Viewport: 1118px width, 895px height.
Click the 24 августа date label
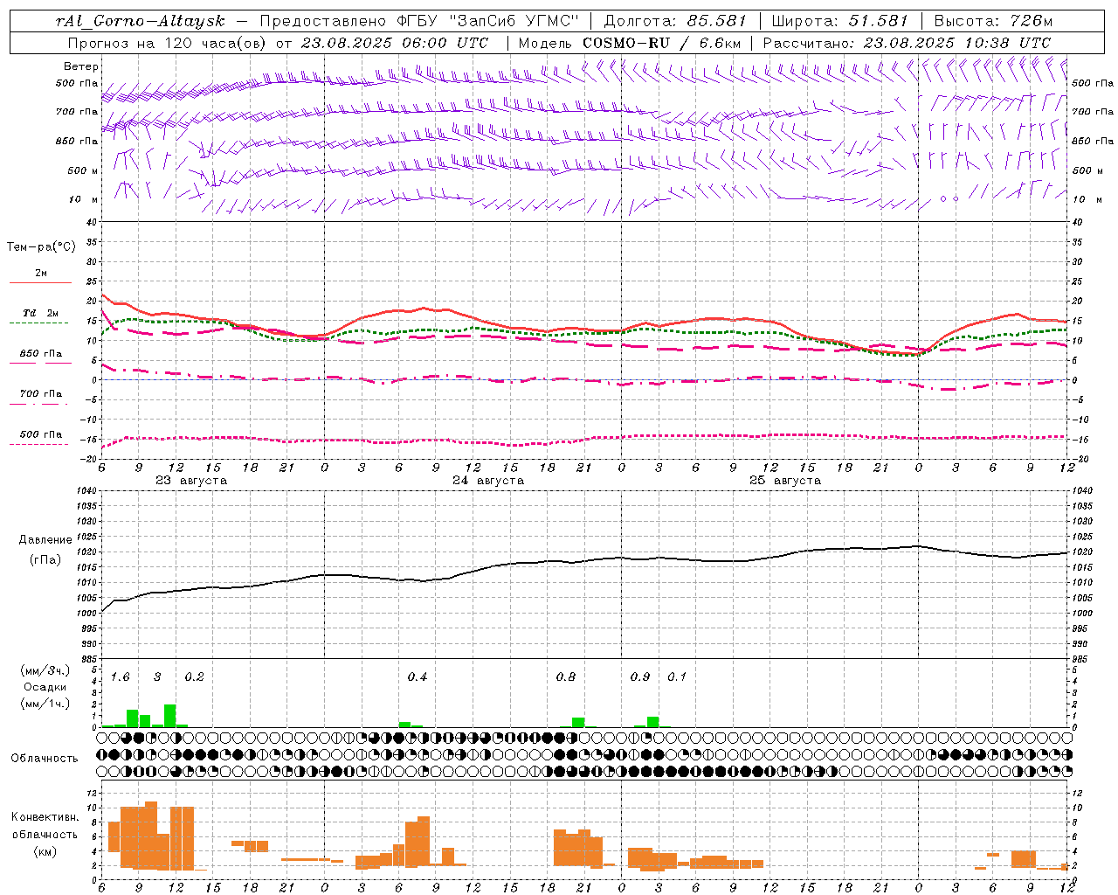(x=488, y=481)
